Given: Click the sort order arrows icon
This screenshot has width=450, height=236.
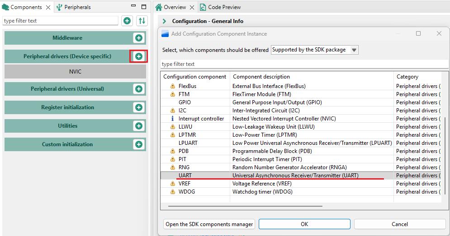Looking at the screenshot, I should pyautogui.click(x=142, y=21).
